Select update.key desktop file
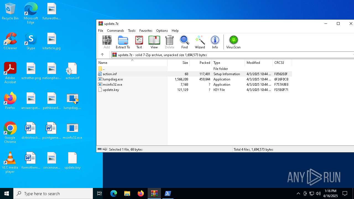Image resolution: width=354 pixels, height=199 pixels. click(72, 161)
